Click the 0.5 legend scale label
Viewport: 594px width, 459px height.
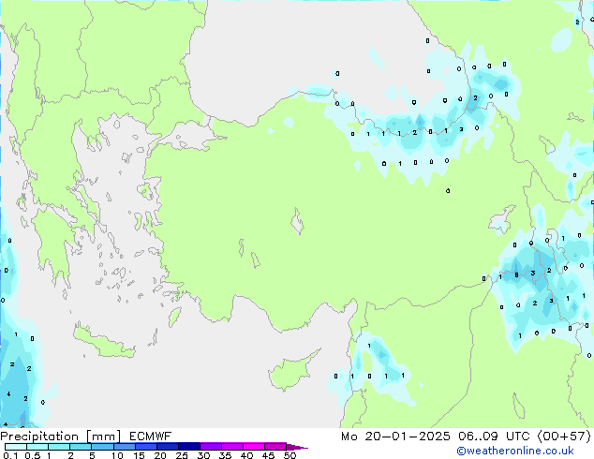click(33, 455)
